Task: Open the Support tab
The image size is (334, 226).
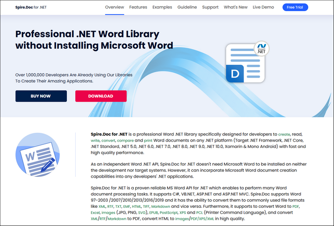Action: coord(210,7)
